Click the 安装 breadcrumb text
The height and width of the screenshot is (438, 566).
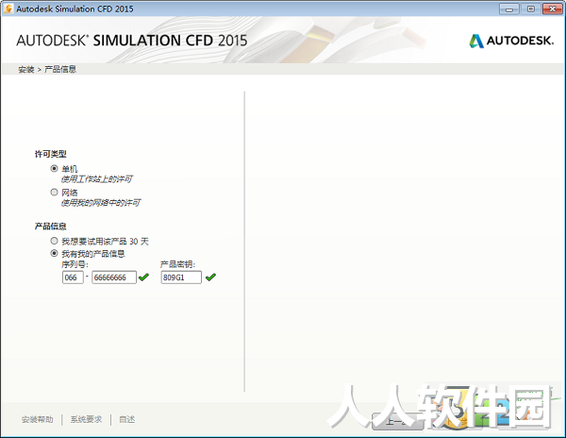tap(26, 69)
